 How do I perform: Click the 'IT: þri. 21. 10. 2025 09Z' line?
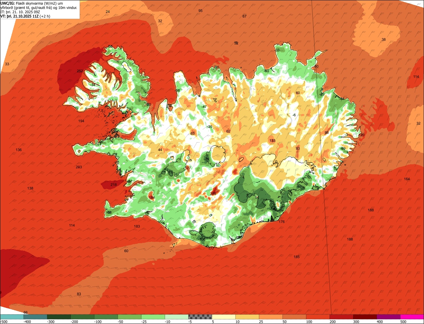(20, 12)
